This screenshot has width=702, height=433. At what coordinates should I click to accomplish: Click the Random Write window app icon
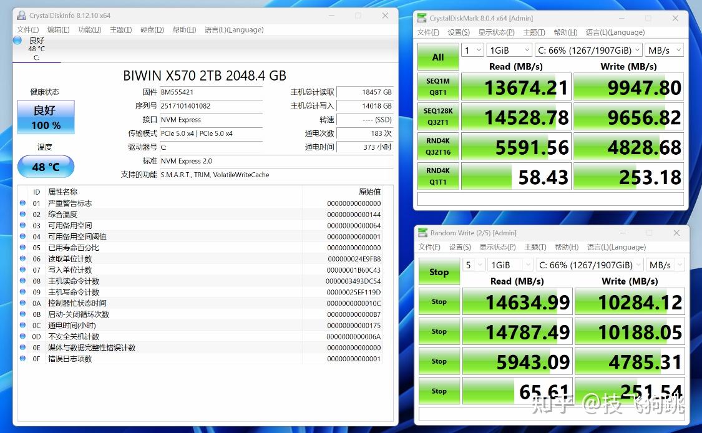point(422,232)
